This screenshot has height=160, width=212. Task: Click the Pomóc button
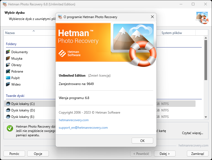tap(14, 154)
